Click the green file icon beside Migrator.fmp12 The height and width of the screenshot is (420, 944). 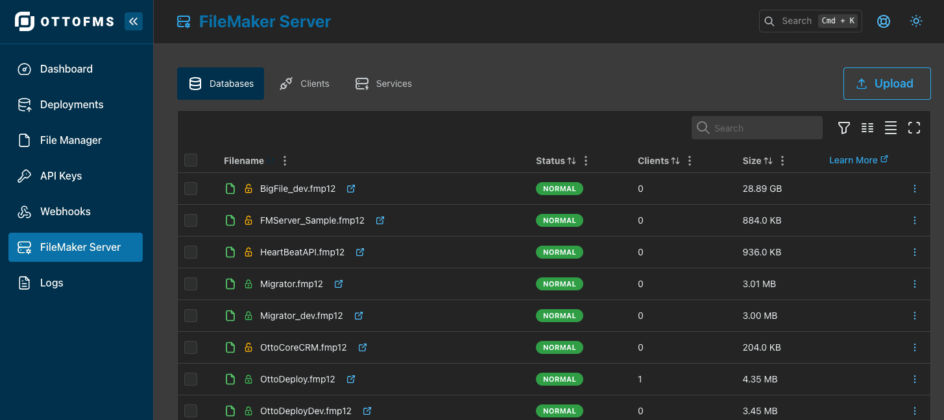click(x=230, y=284)
